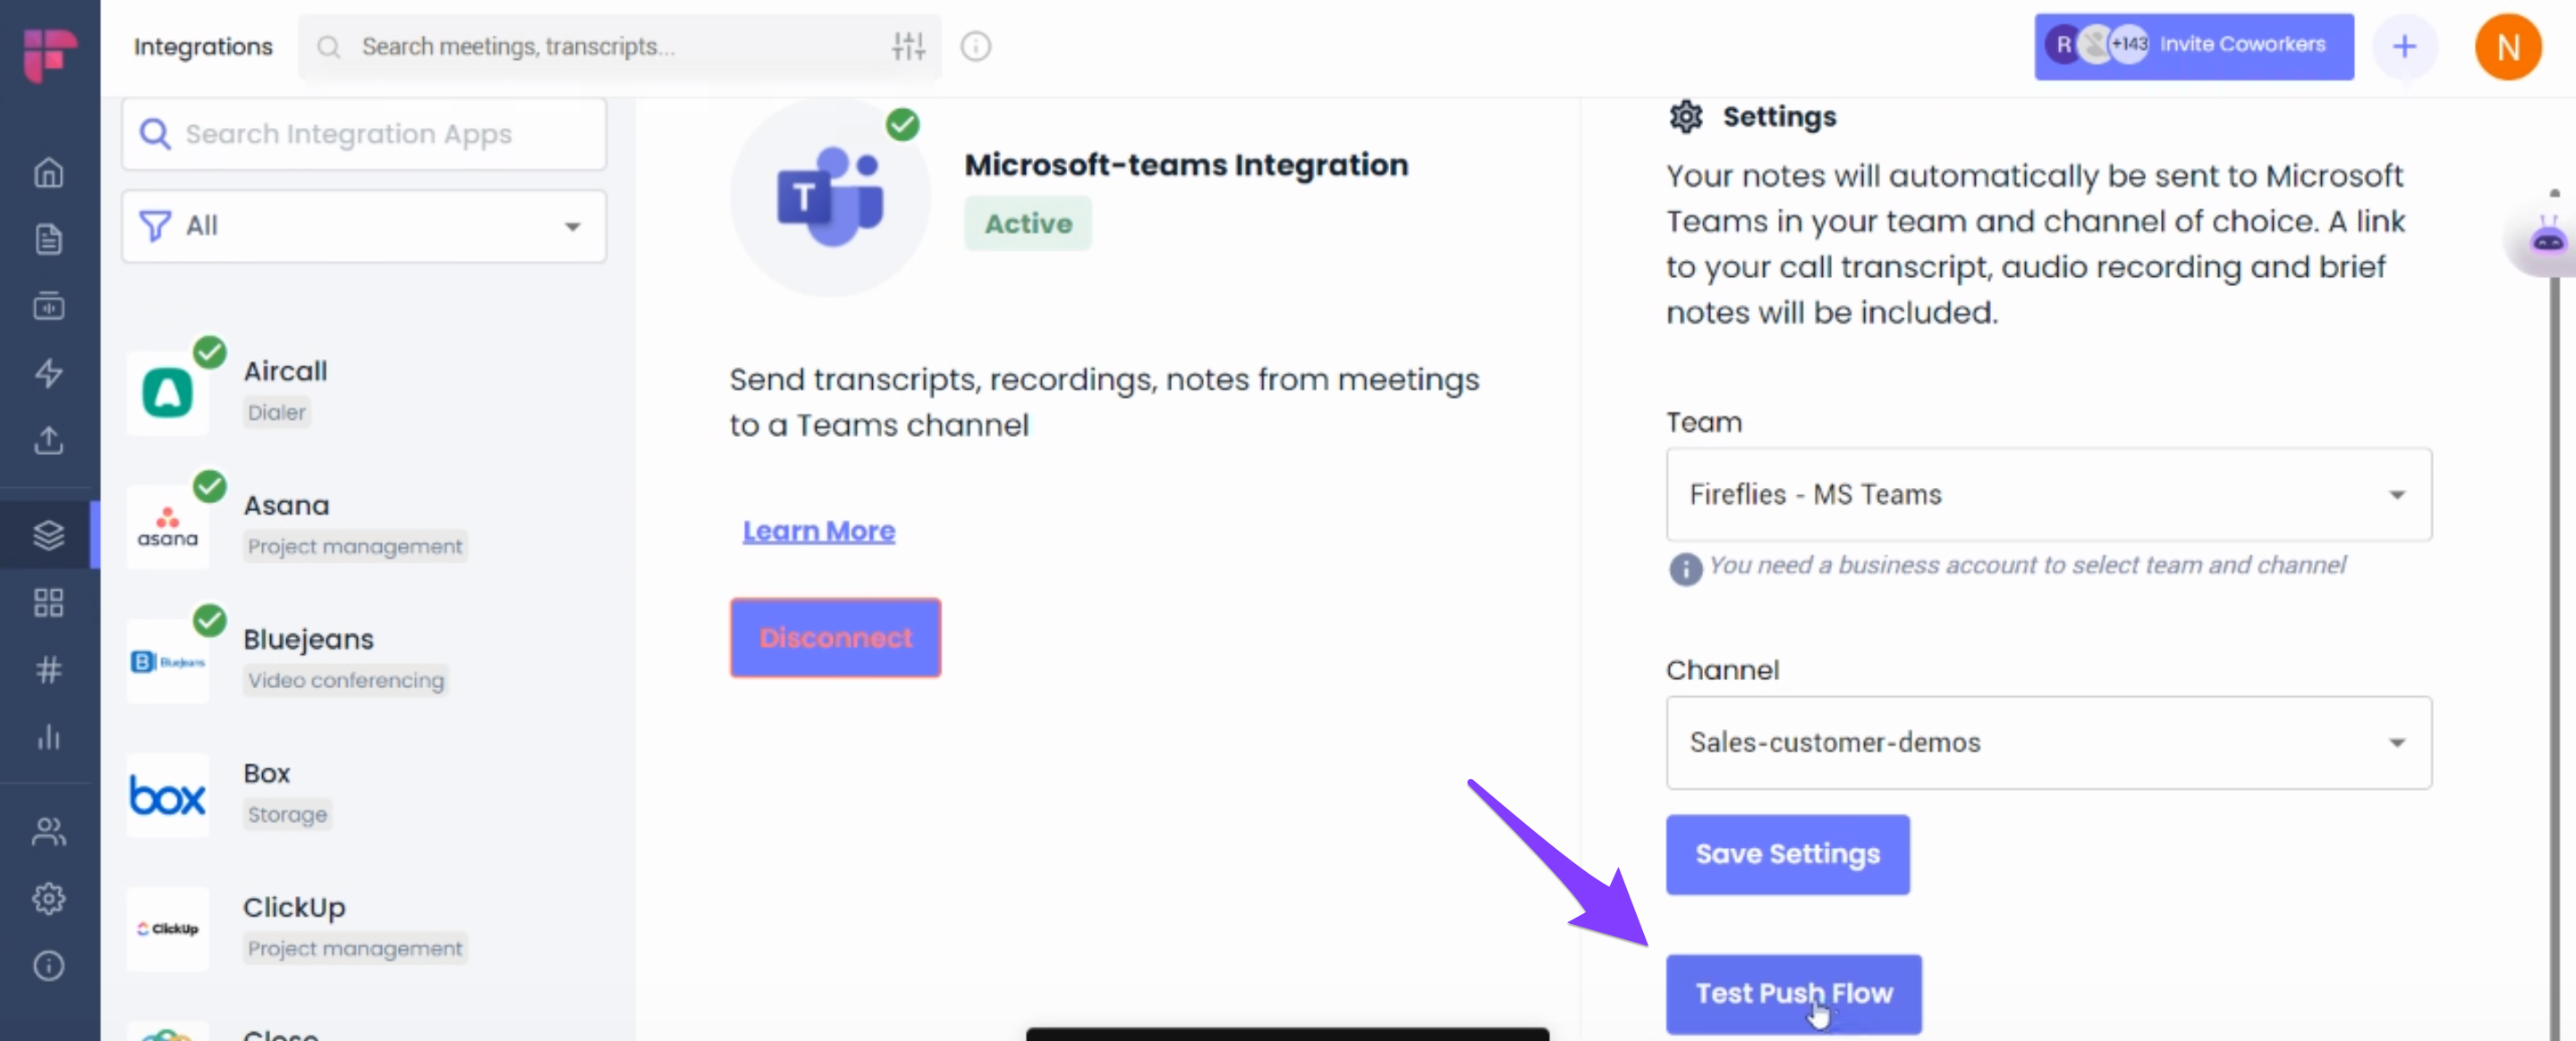Open the Settings gear icon in sidebar
The width and height of the screenshot is (2576, 1041).
coord(49,898)
